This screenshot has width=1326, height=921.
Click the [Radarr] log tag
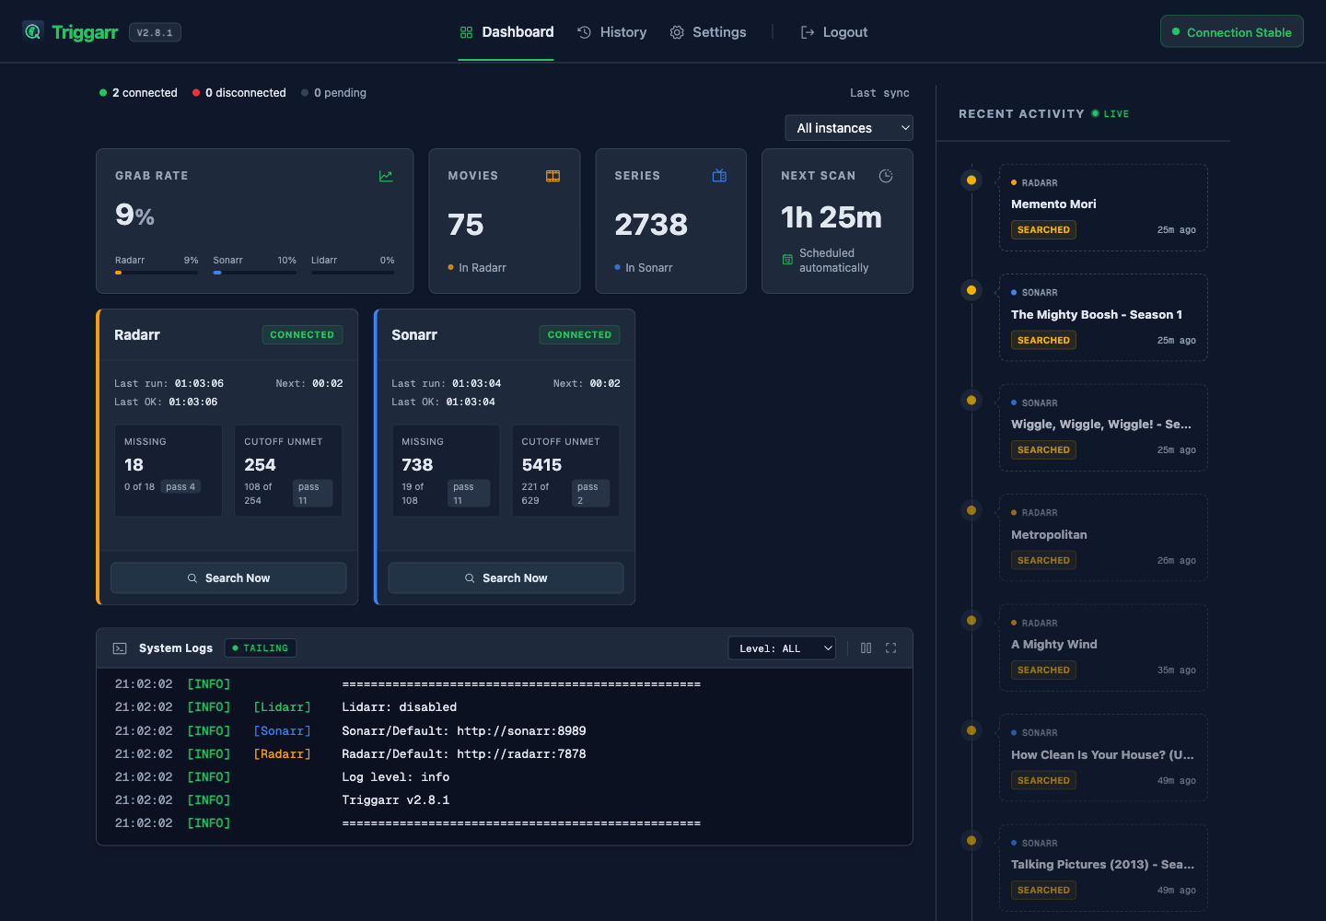(282, 754)
